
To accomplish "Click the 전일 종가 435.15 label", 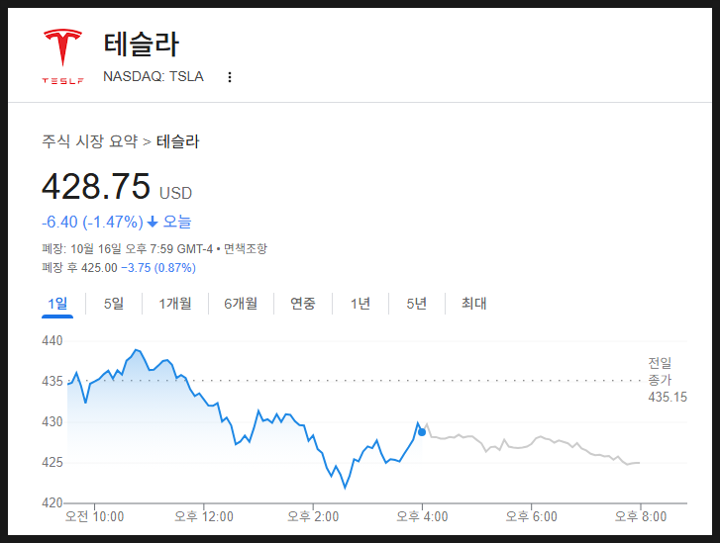I will [x=660, y=380].
